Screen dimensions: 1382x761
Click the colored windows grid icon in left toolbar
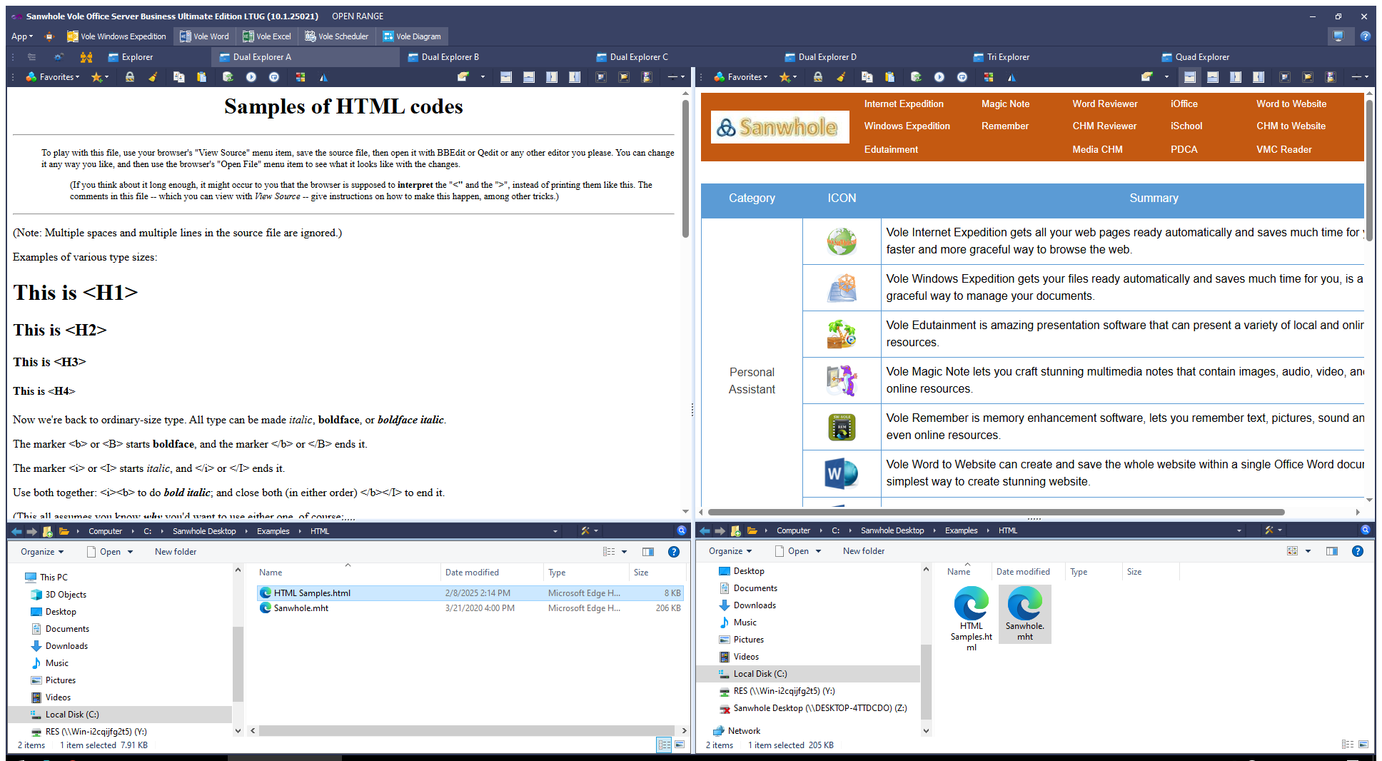pos(301,77)
